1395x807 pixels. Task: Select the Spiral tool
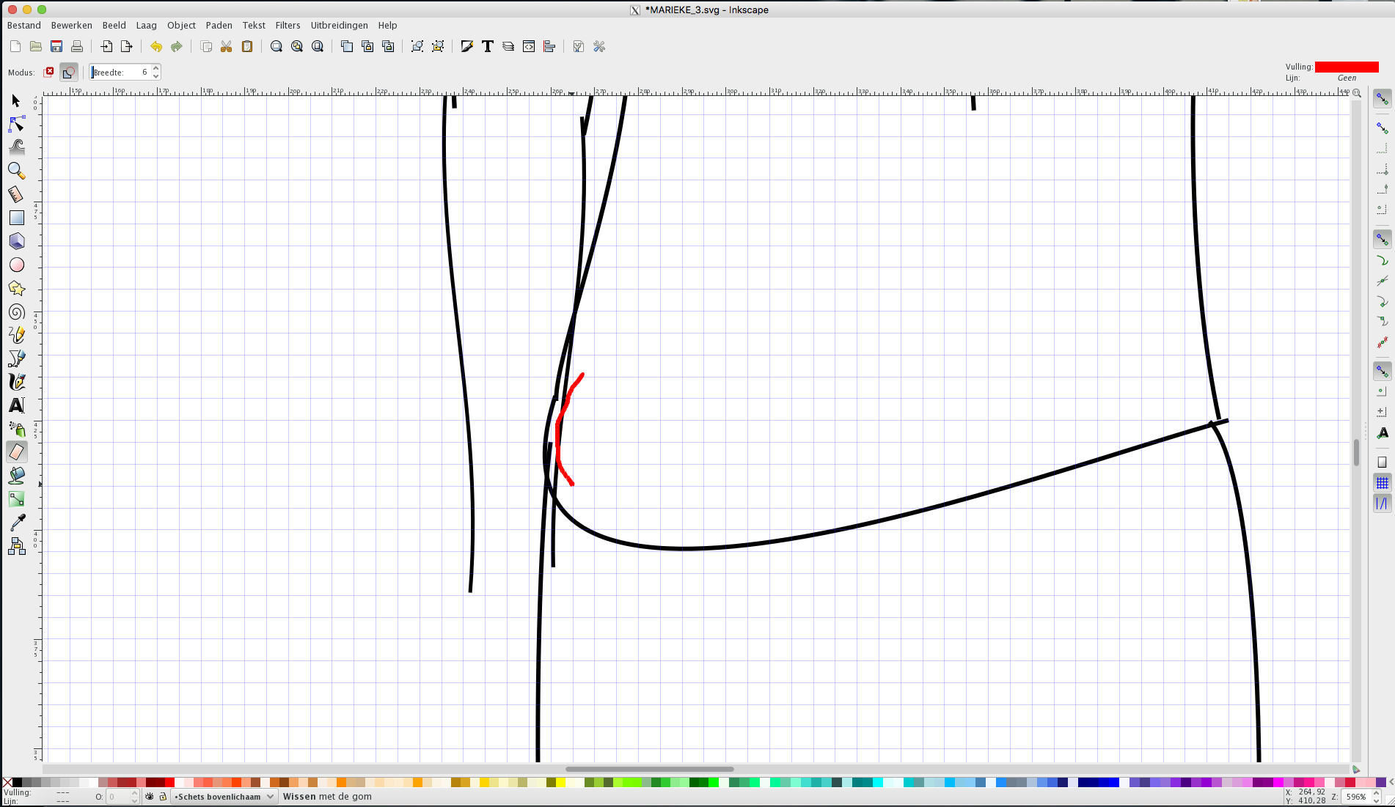point(16,312)
